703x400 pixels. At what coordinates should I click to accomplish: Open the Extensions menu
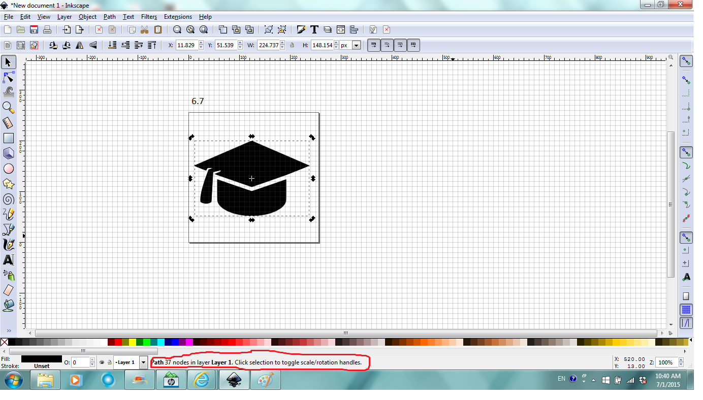pyautogui.click(x=178, y=16)
